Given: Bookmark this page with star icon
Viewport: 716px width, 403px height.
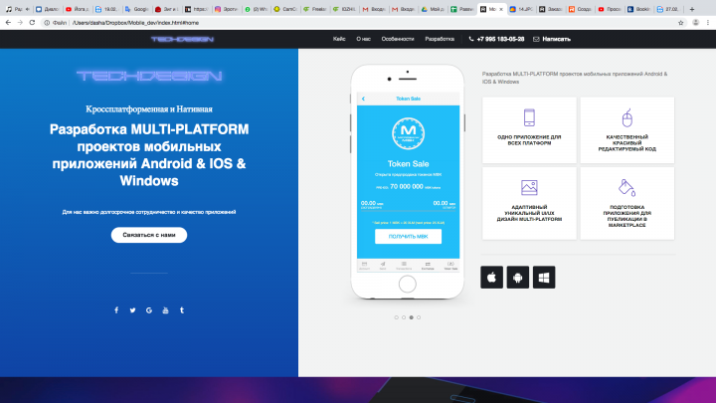Looking at the screenshot, I should pyautogui.click(x=681, y=22).
